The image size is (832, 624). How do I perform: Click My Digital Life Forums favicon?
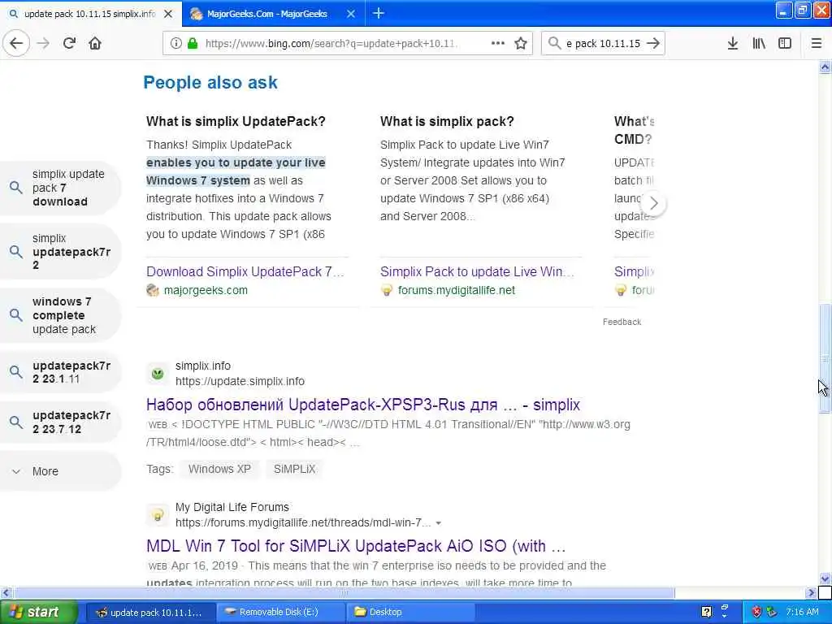(x=158, y=514)
